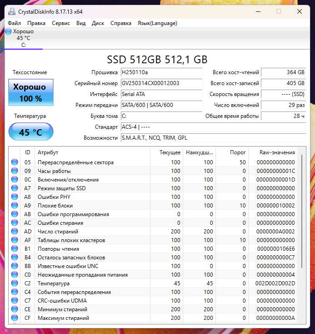The height and width of the screenshot is (334, 315).
Task: Click the Число включений value 29 раз
Action: pos(284,105)
